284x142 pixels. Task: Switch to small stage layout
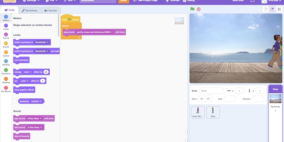click(x=265, y=9)
